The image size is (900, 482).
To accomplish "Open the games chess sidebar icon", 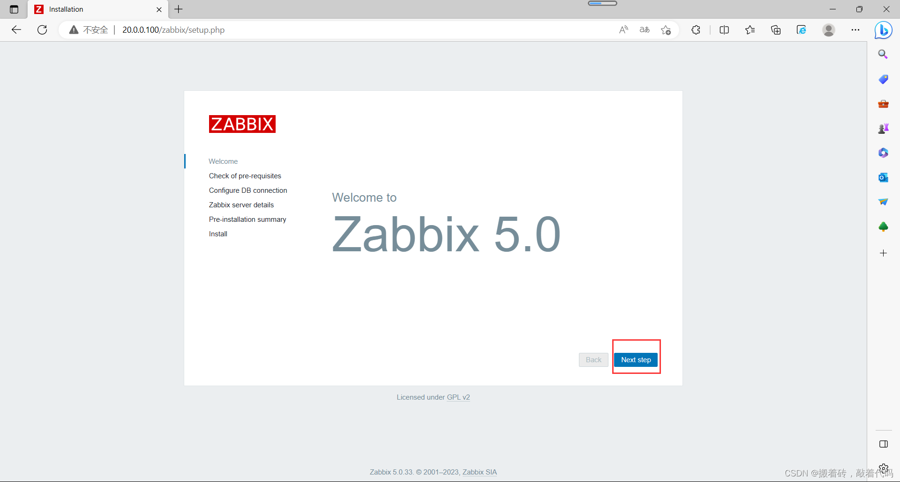I will pyautogui.click(x=883, y=128).
